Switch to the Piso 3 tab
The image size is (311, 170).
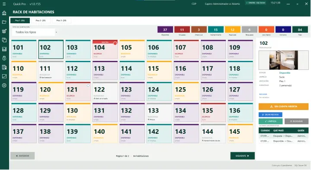[61, 20]
